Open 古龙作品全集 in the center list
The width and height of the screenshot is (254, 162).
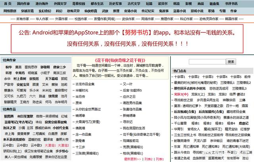(x=85, y=84)
